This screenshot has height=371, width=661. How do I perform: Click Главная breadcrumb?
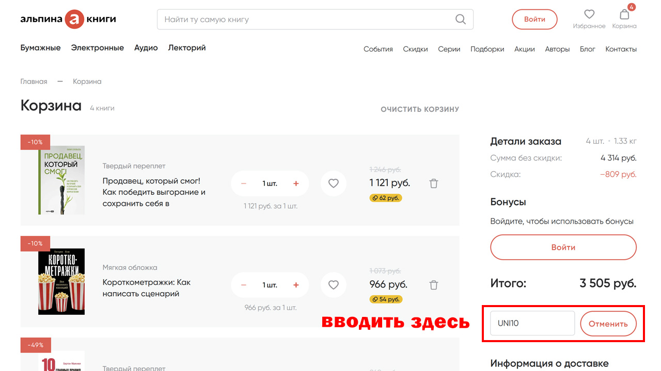click(x=34, y=81)
